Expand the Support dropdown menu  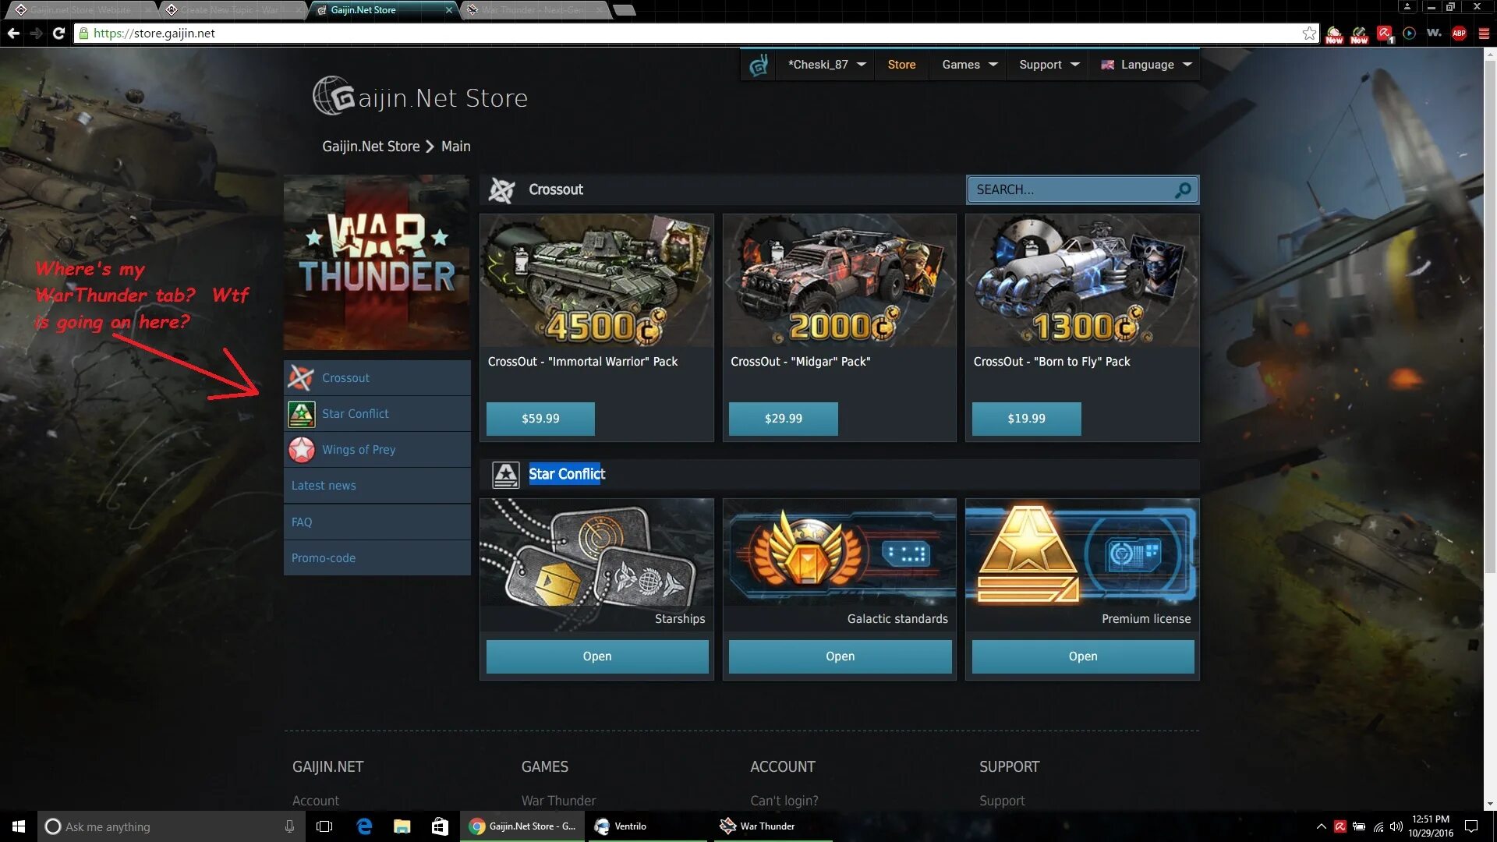coord(1049,65)
